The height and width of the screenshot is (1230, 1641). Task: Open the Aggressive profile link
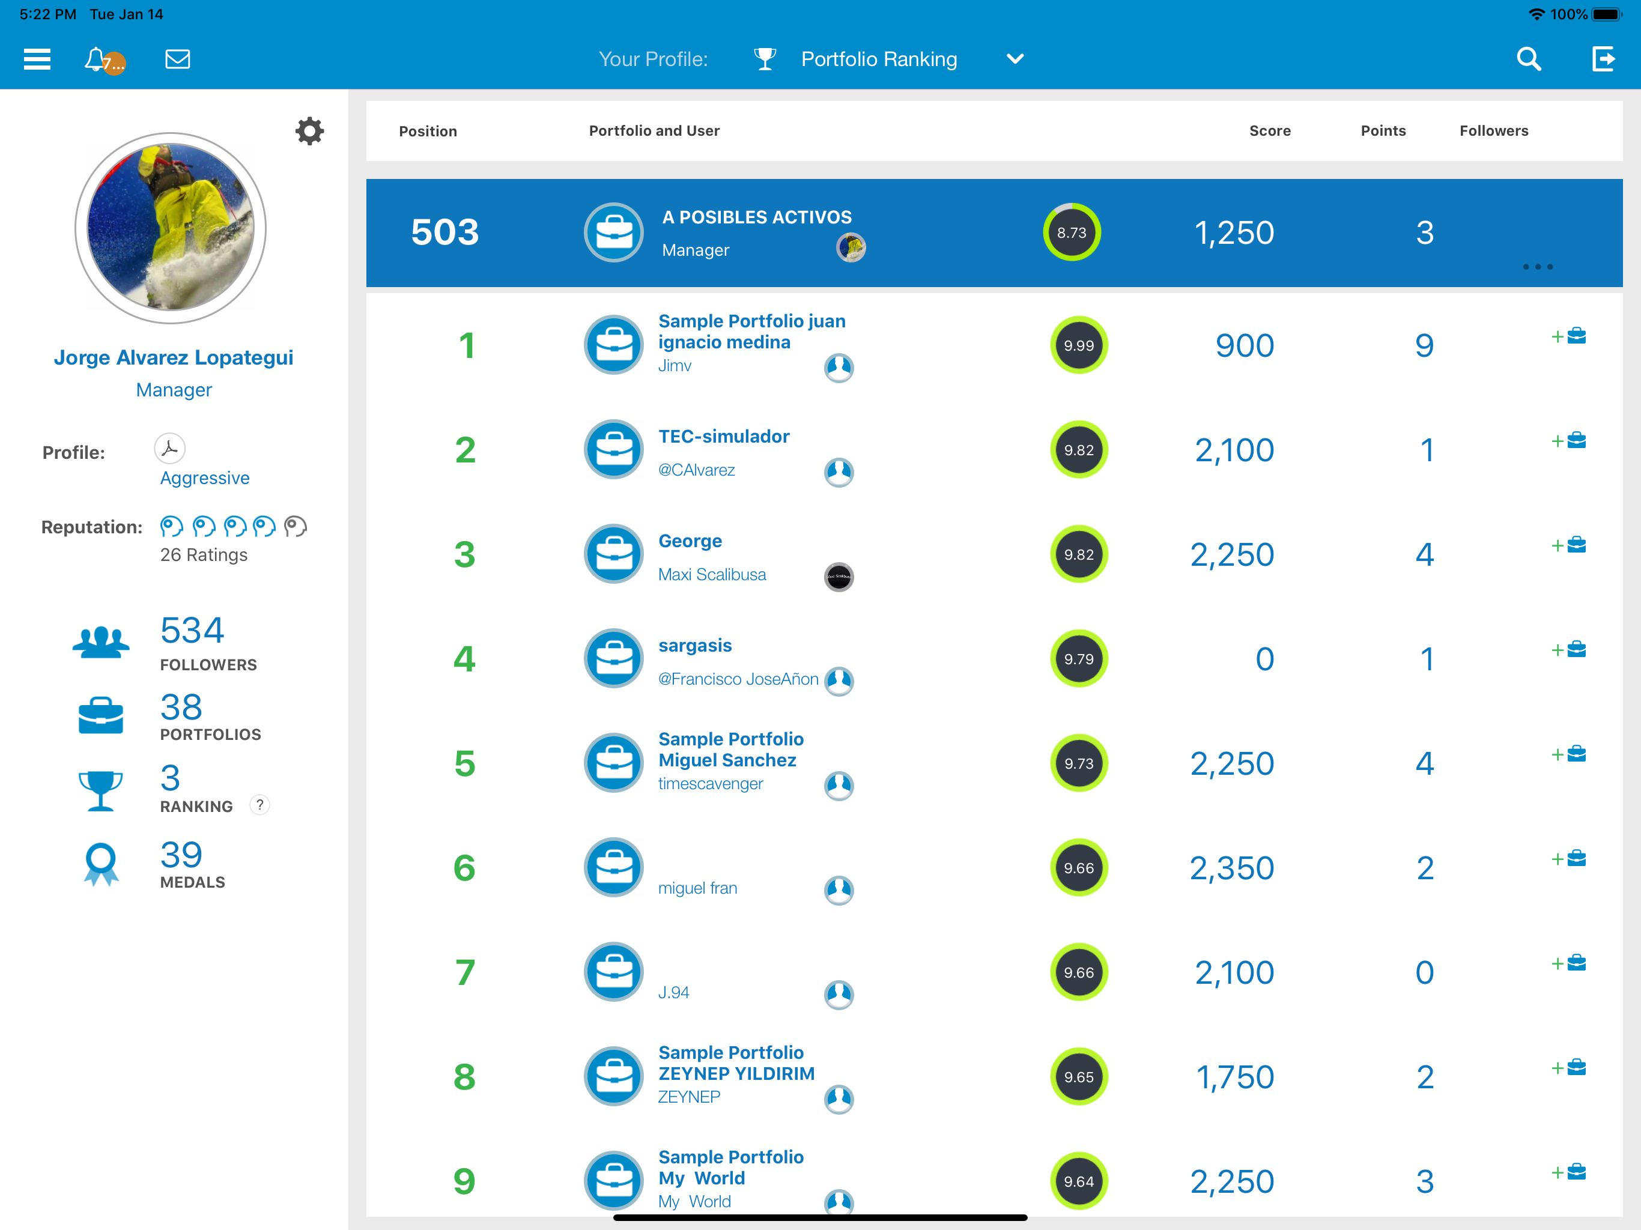205,477
